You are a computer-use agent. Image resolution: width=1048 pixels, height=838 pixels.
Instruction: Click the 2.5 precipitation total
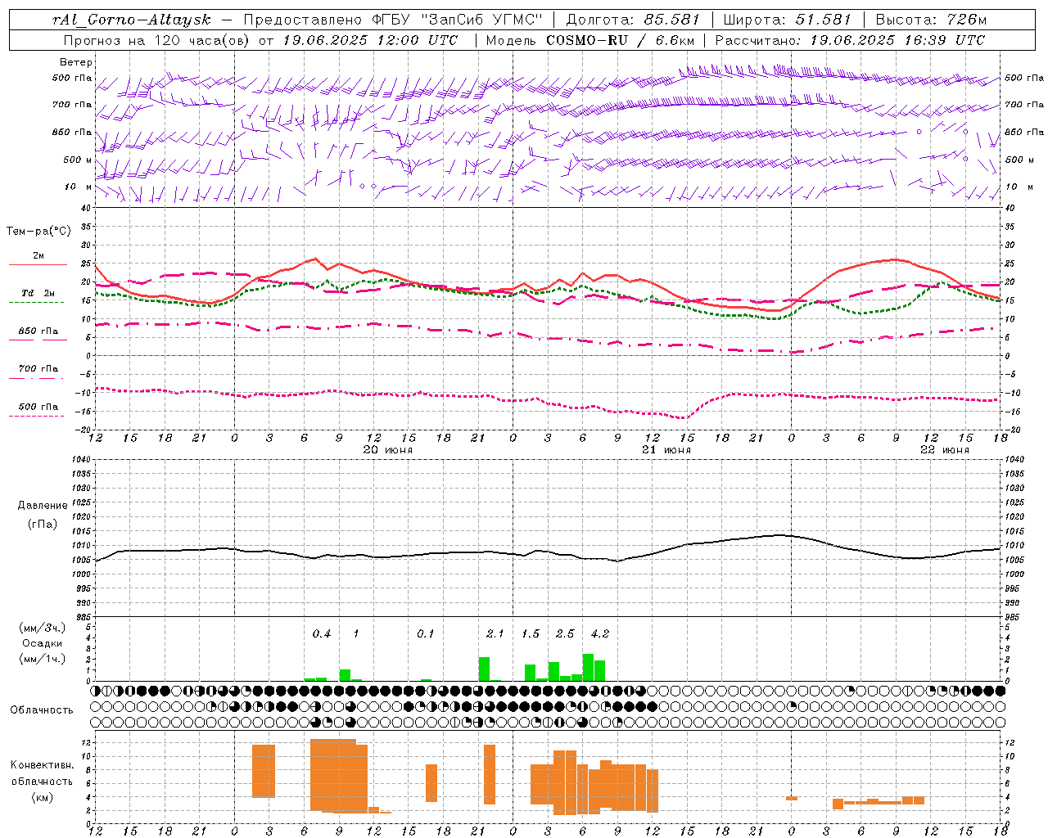(565, 634)
